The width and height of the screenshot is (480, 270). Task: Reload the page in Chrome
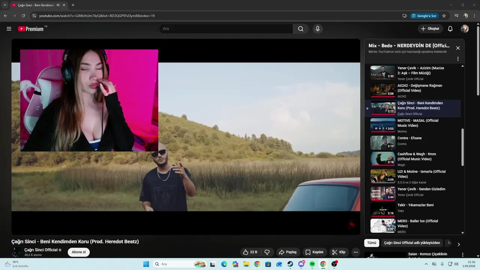tap(23, 16)
